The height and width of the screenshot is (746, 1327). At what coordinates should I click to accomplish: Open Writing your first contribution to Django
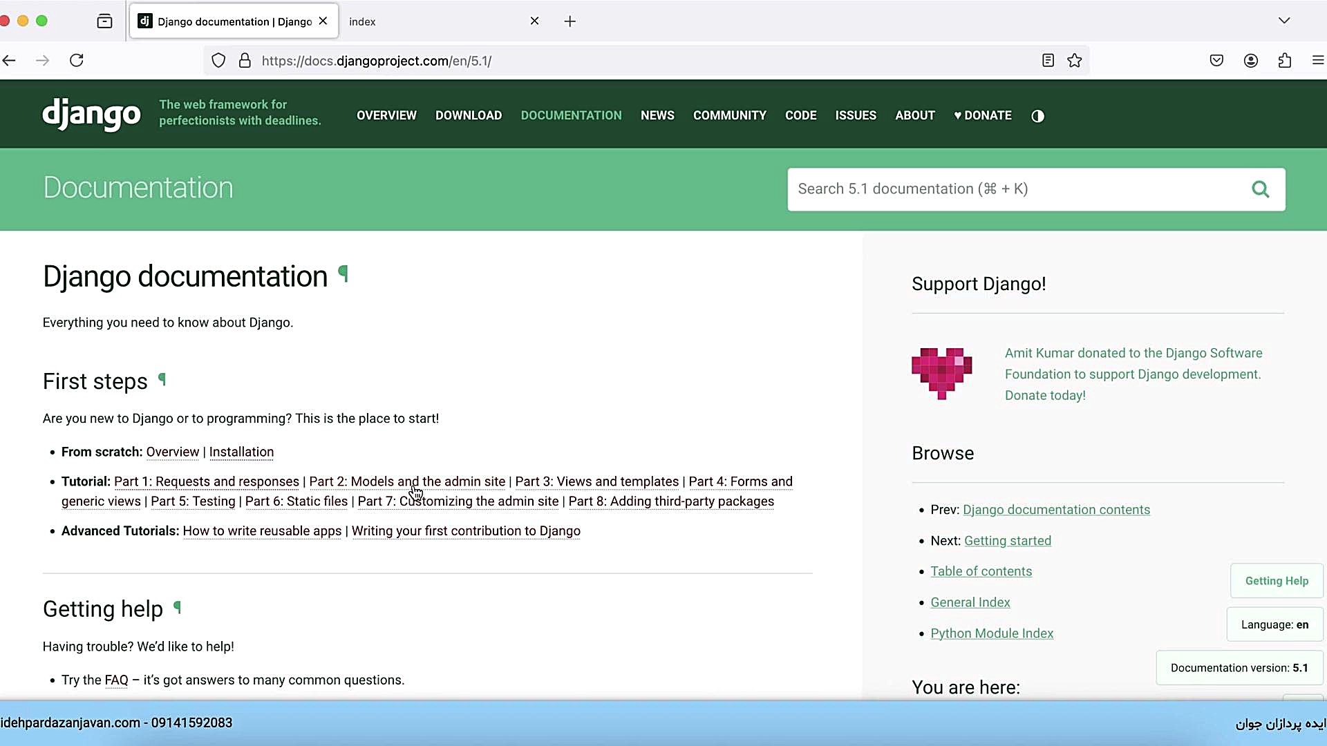(x=466, y=531)
